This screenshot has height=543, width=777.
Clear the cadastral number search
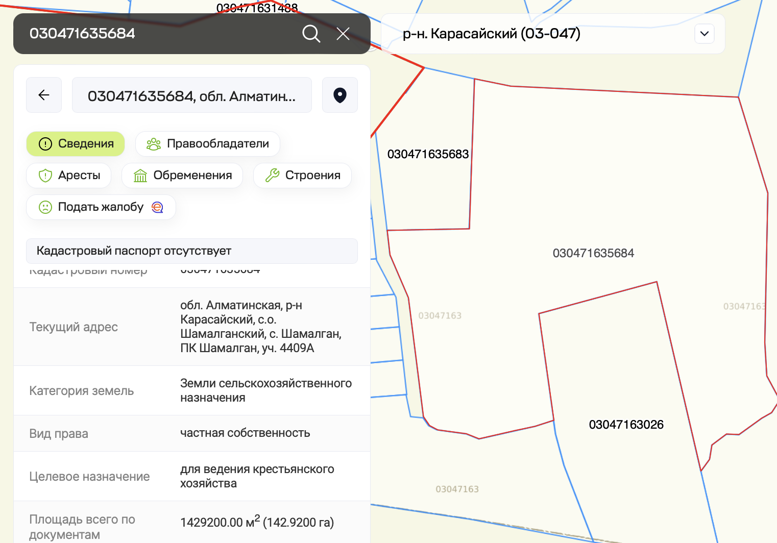343,34
